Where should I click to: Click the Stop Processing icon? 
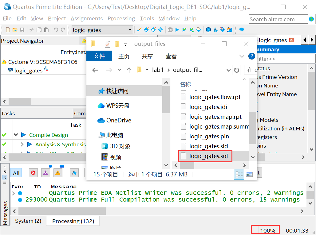click(170, 30)
